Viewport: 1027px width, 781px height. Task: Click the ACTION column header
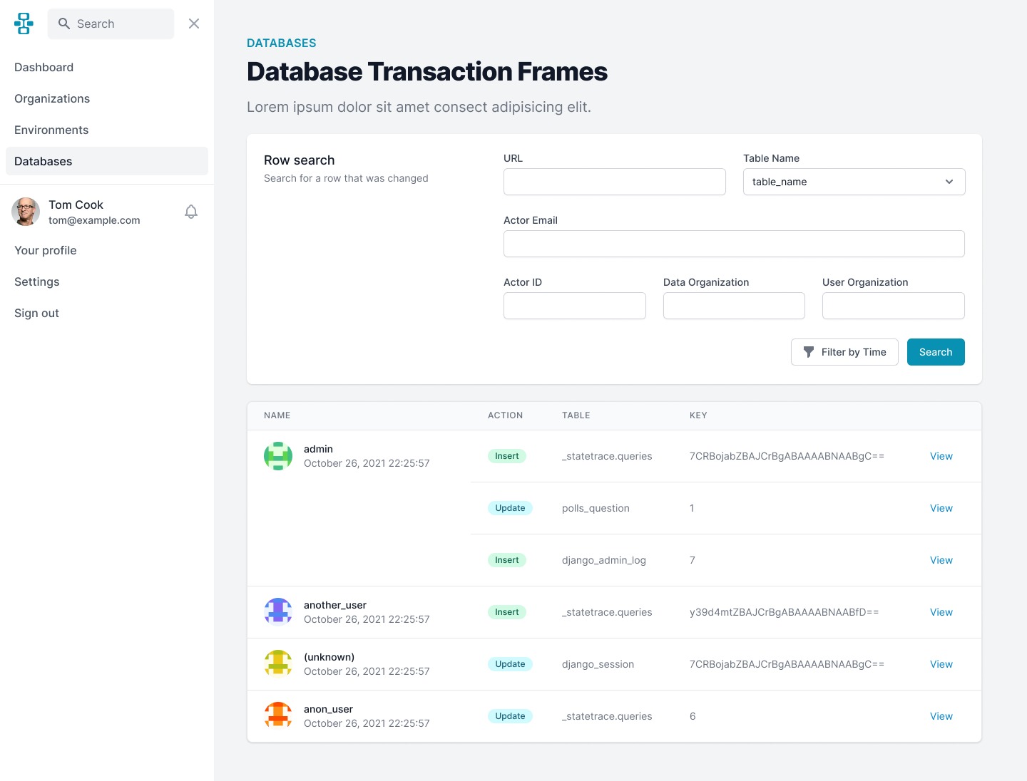click(x=505, y=415)
